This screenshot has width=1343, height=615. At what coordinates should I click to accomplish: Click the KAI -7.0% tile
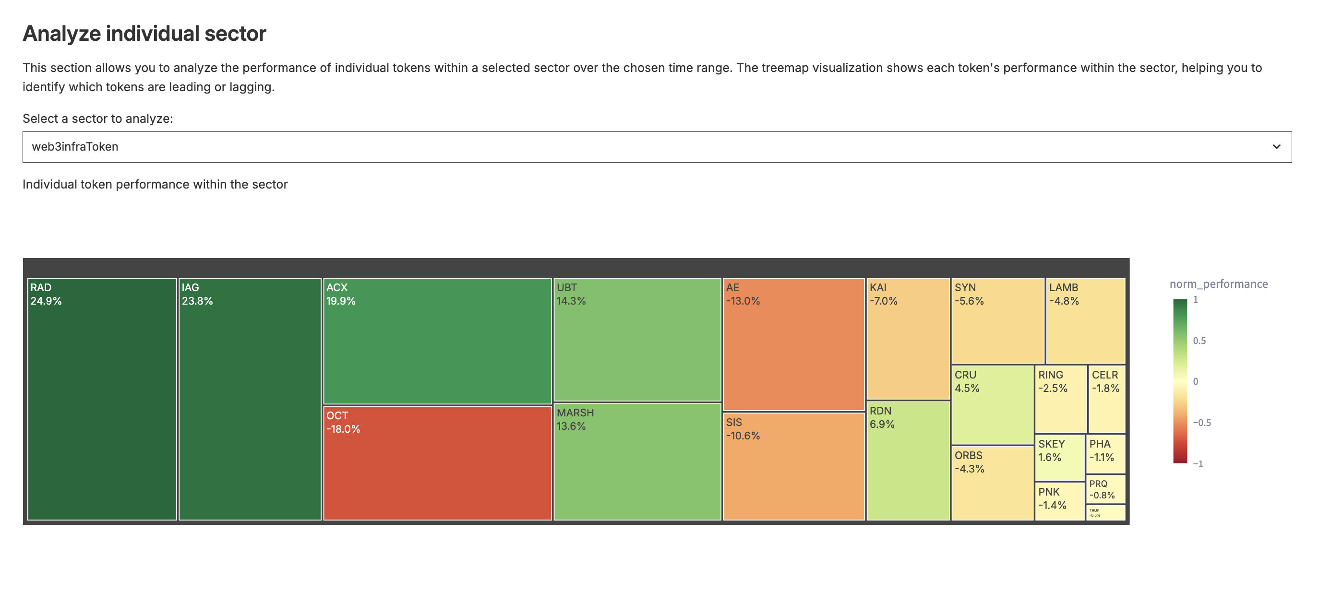(x=908, y=339)
